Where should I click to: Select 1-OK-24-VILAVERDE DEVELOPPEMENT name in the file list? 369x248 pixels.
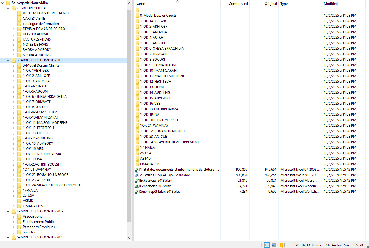[170, 142]
